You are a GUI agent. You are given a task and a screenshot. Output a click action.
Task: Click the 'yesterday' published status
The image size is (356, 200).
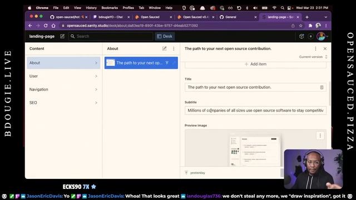pos(195,173)
